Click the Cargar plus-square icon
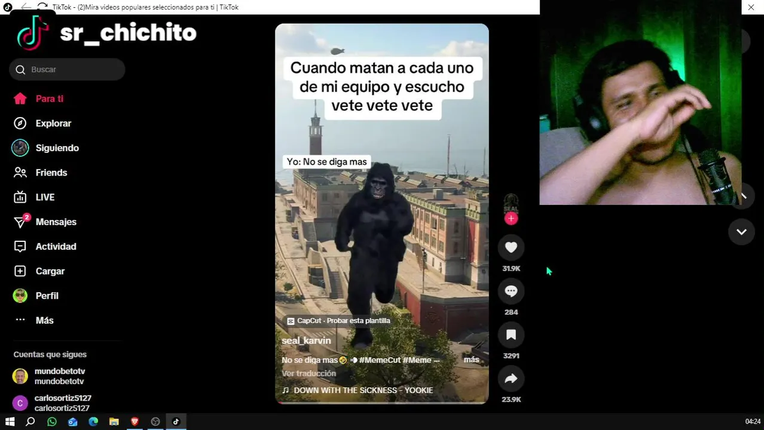Screen dimensions: 764x430 tap(20, 271)
